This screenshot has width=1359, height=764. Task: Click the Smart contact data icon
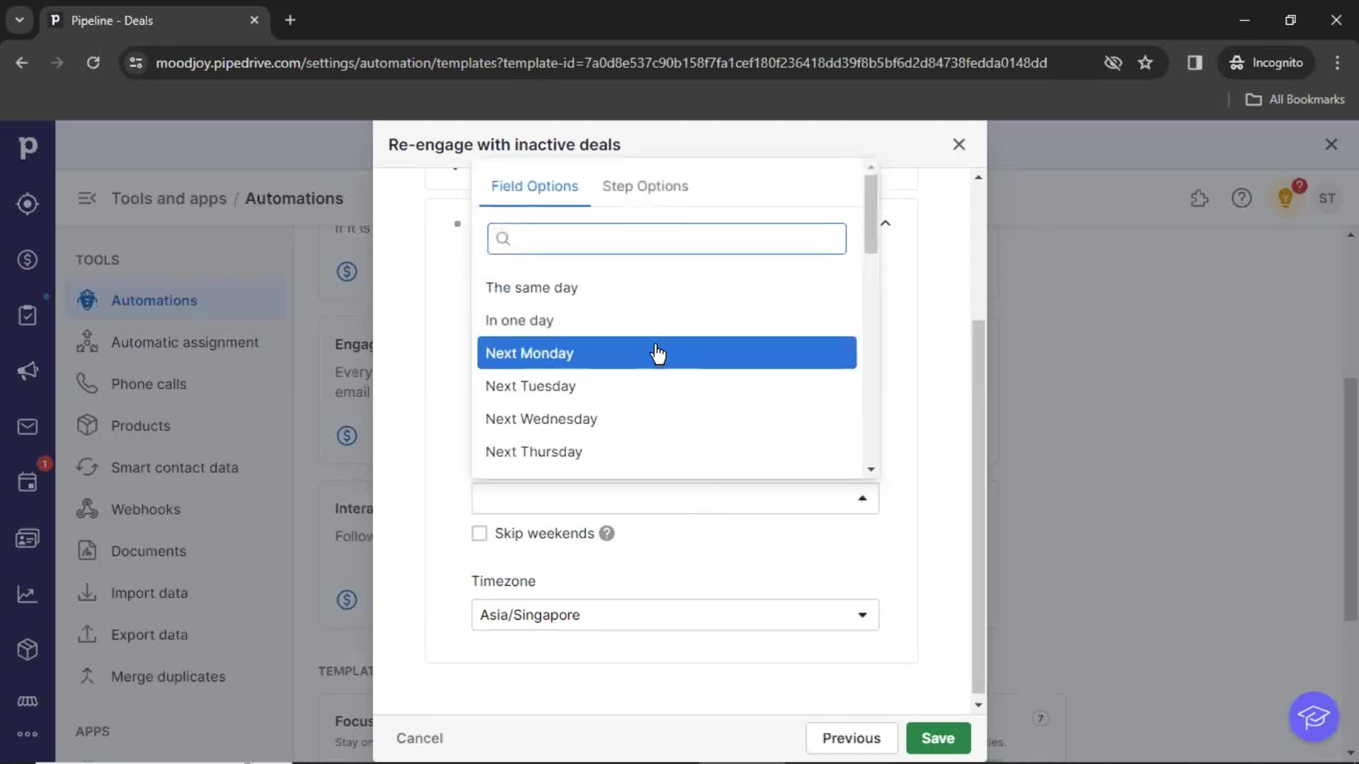87,468
